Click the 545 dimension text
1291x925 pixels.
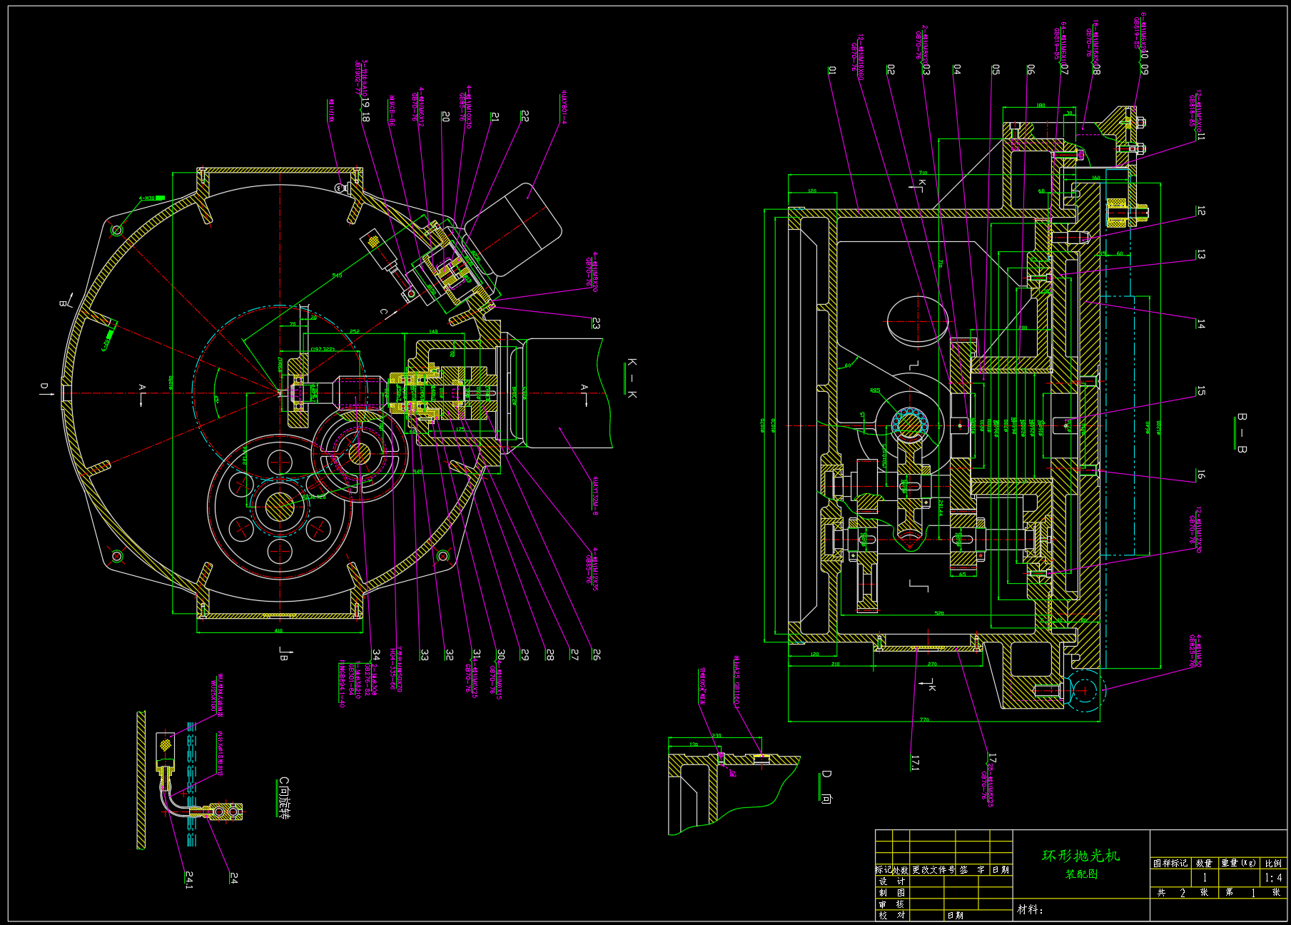point(337,276)
